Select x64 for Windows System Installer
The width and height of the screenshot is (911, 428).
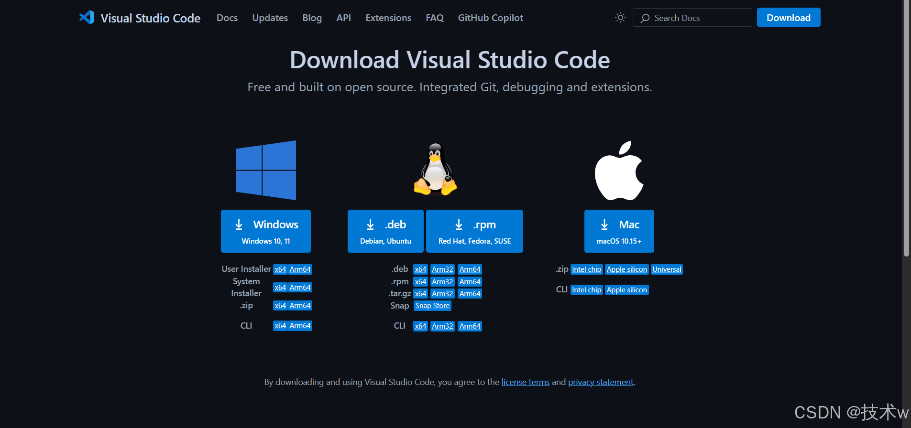pos(280,288)
